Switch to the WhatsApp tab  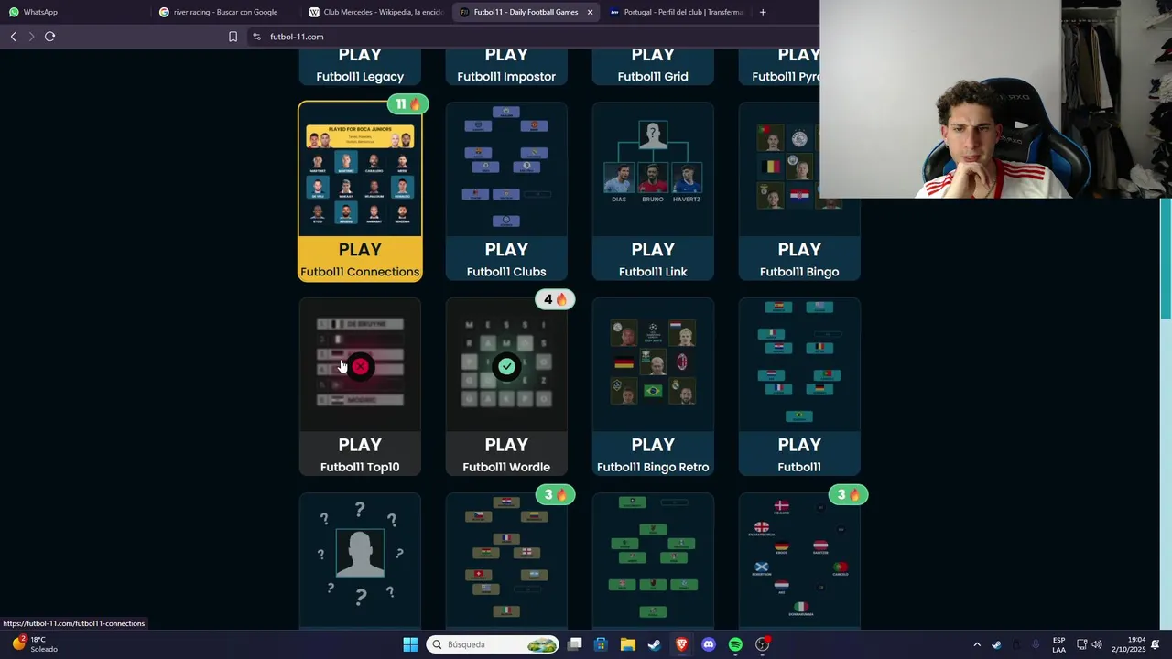(73, 12)
